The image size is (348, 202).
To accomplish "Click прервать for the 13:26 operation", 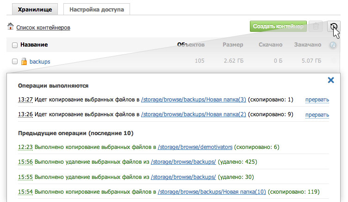I will click(x=317, y=114).
